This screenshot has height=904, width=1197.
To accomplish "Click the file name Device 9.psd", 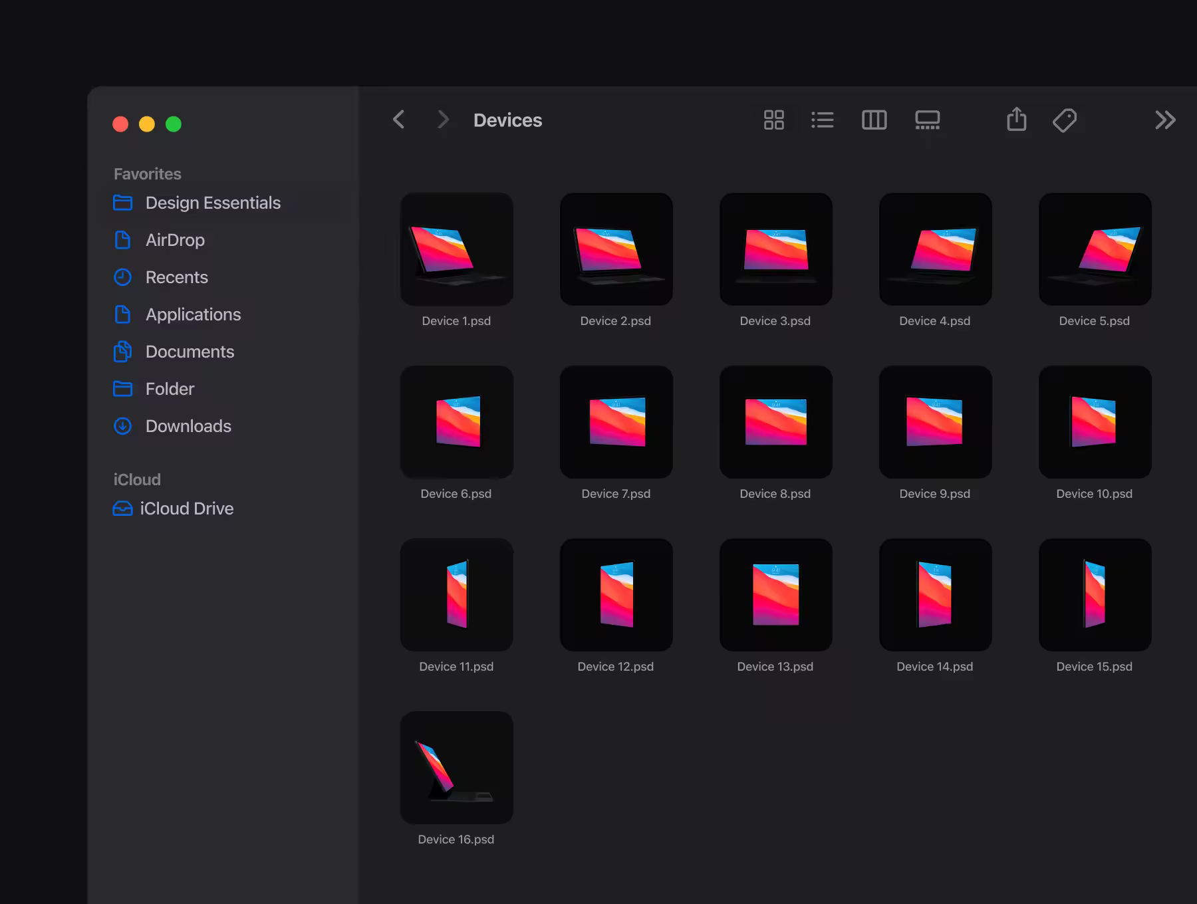I will (935, 494).
